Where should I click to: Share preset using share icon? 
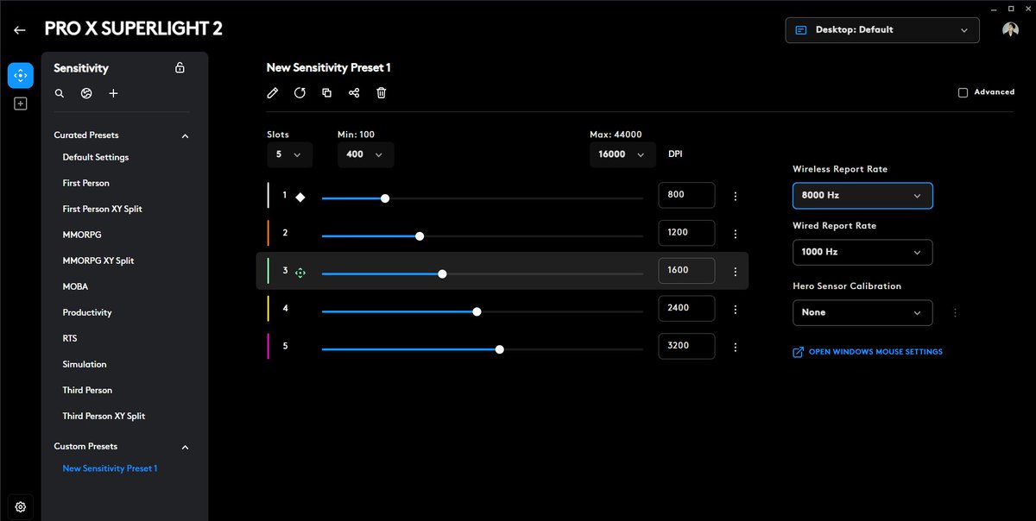click(354, 92)
